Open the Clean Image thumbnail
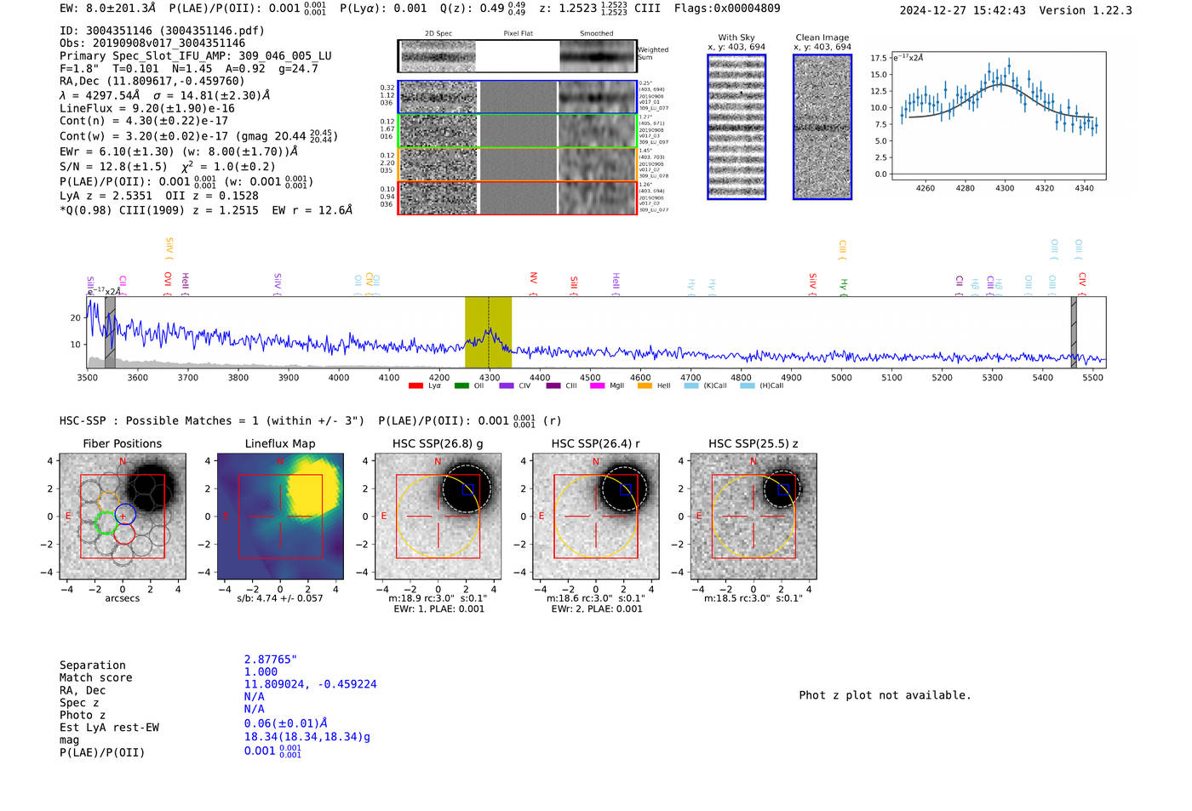 coord(822,127)
